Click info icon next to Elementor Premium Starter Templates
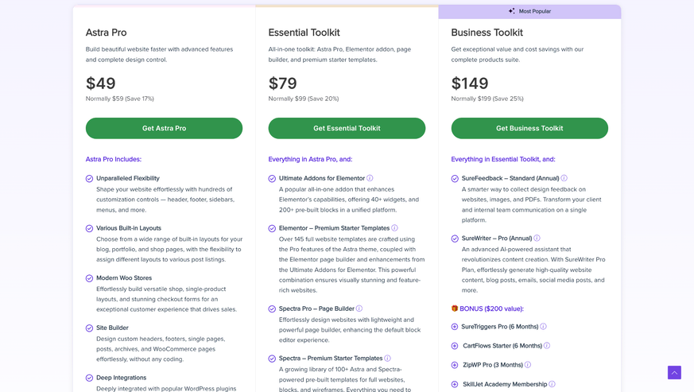 pyautogui.click(x=394, y=228)
